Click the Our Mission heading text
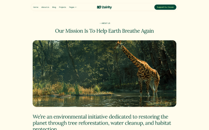The image size is (209, 130). [104, 31]
